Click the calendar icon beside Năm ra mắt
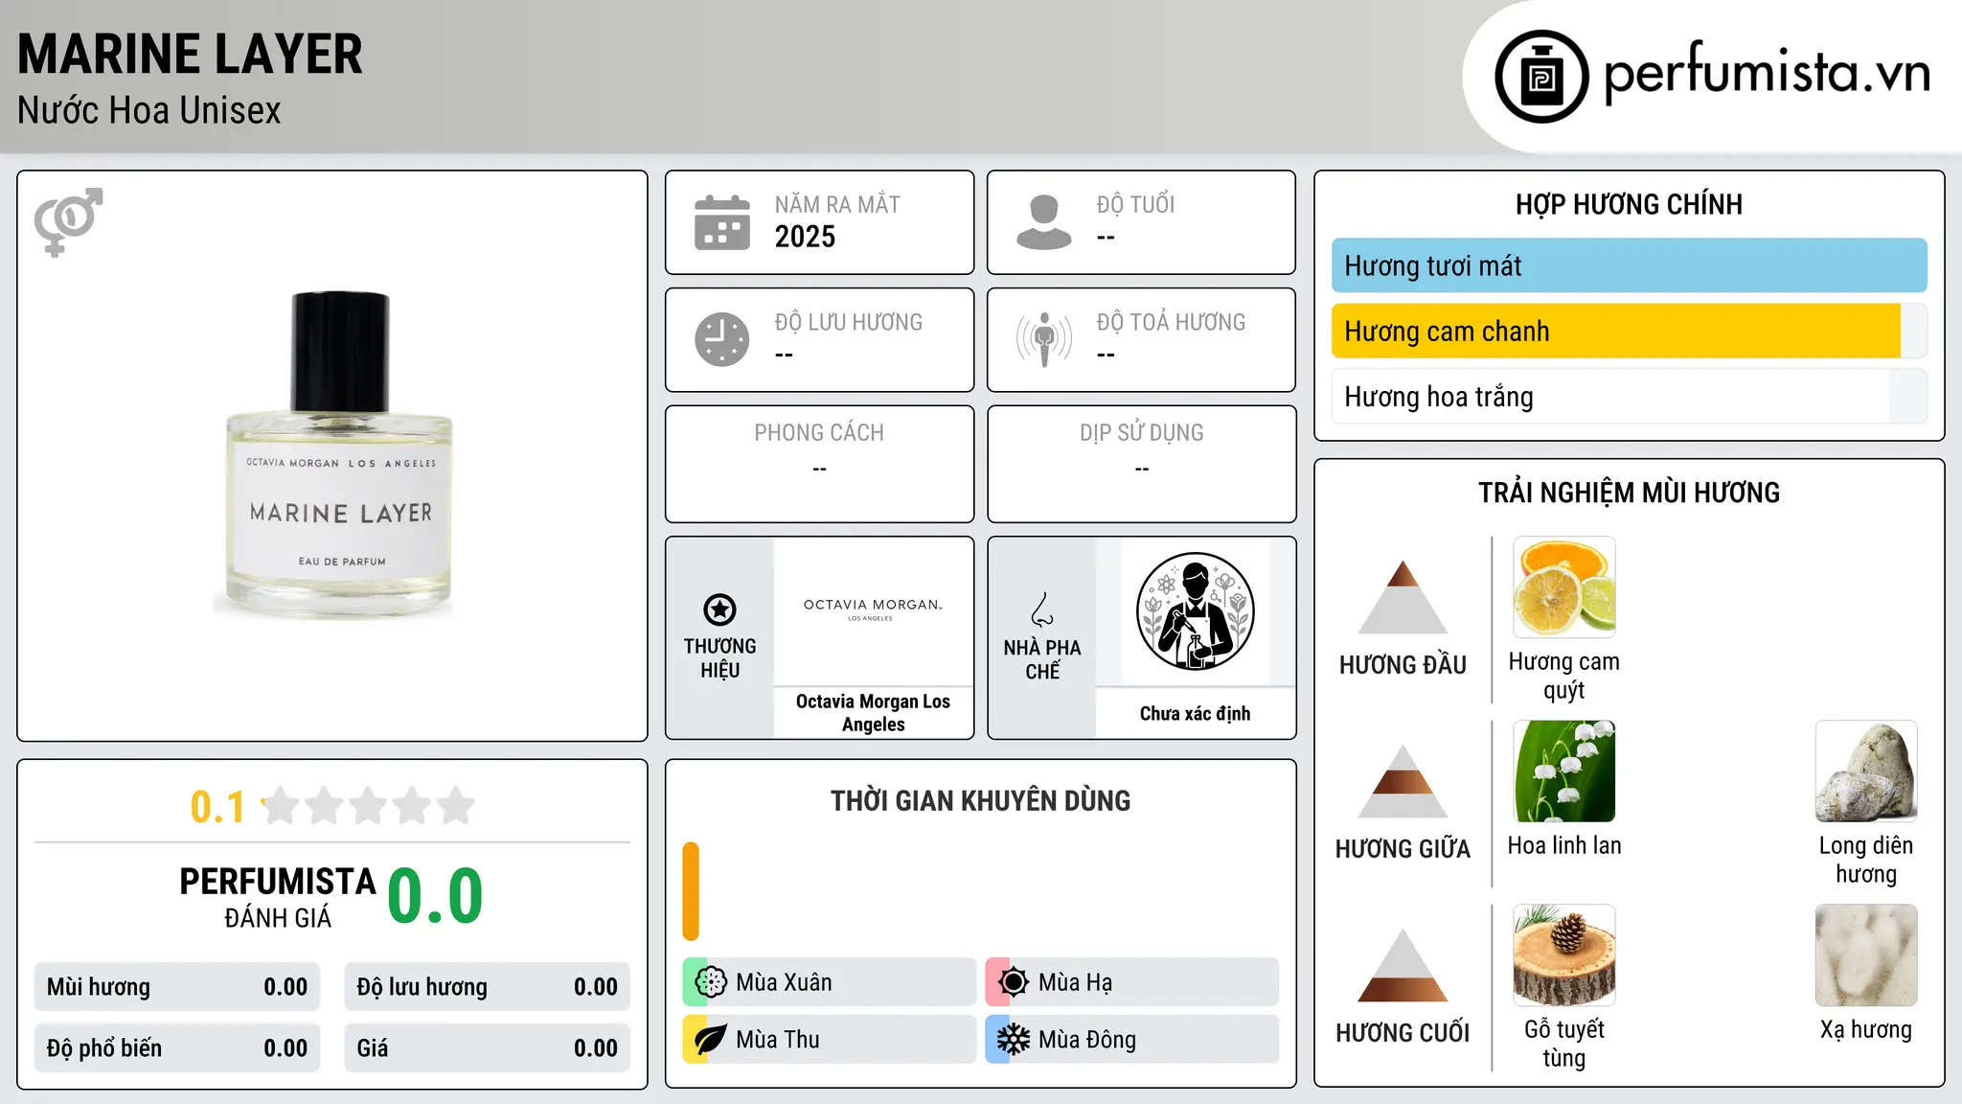This screenshot has height=1104, width=1962. pos(722,222)
